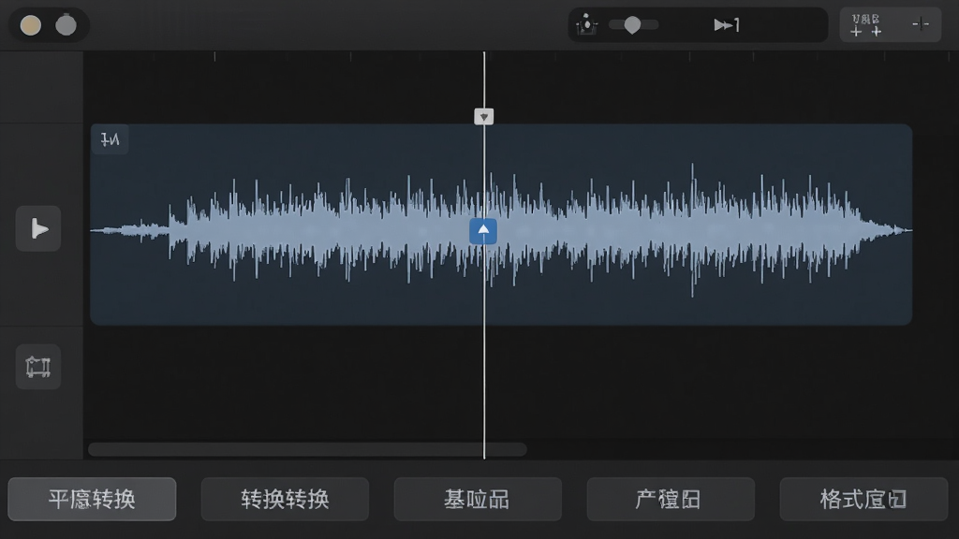Click the metronome icon in top toolbar

(586, 24)
